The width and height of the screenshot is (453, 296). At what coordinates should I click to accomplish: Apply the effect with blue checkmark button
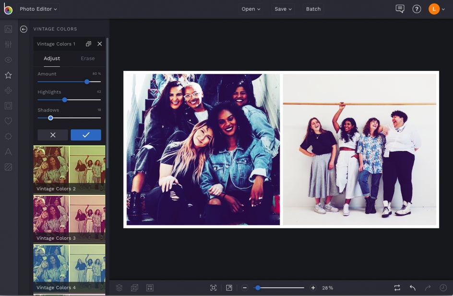tap(86, 135)
